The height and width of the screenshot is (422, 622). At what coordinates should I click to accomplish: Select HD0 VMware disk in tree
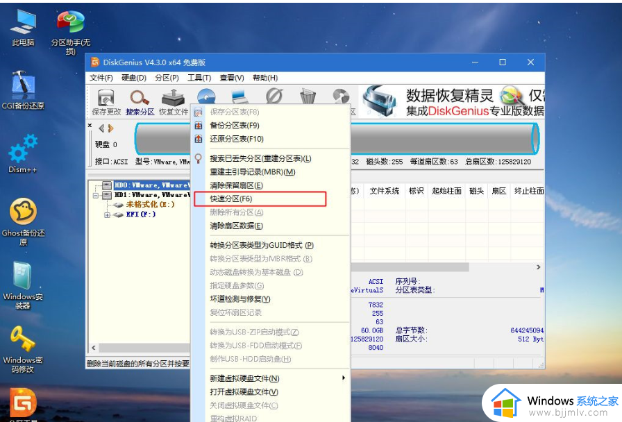[x=152, y=185]
